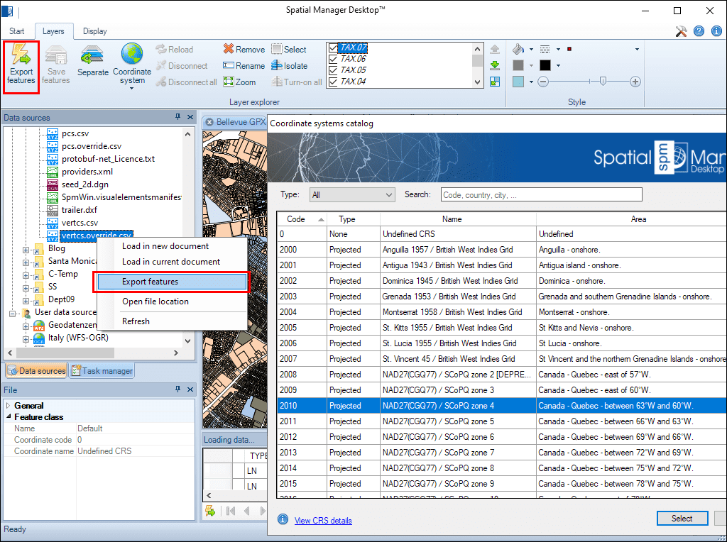Toggle the TAX.07 layer checkbox
The image size is (727, 542).
(x=333, y=48)
